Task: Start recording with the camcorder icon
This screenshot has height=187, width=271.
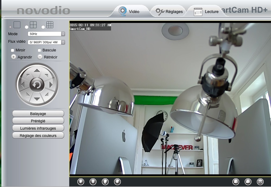Action: coord(248,182)
